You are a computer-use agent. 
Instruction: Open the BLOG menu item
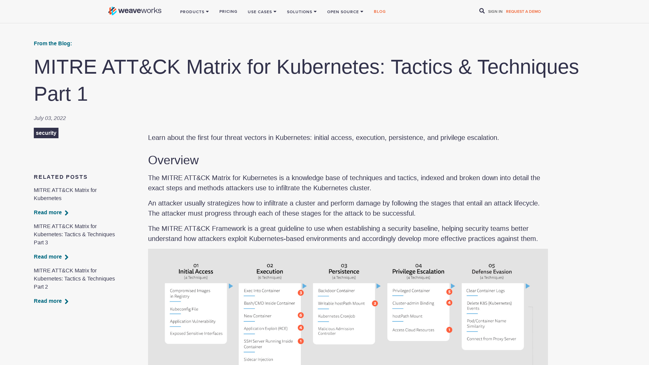(x=380, y=11)
